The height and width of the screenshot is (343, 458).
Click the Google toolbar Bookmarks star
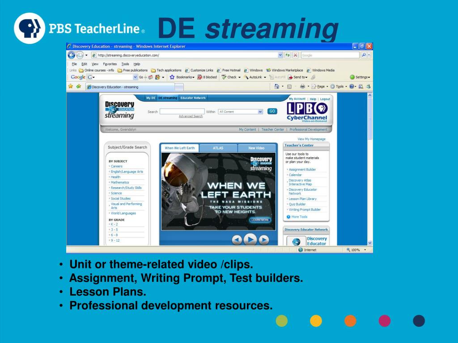pos(172,77)
